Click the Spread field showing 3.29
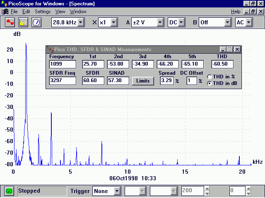Image resolution: width=265 pixels, height=198 pixels. click(x=167, y=81)
